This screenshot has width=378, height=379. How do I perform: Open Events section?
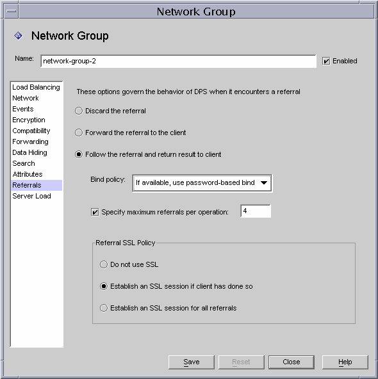click(x=37, y=109)
